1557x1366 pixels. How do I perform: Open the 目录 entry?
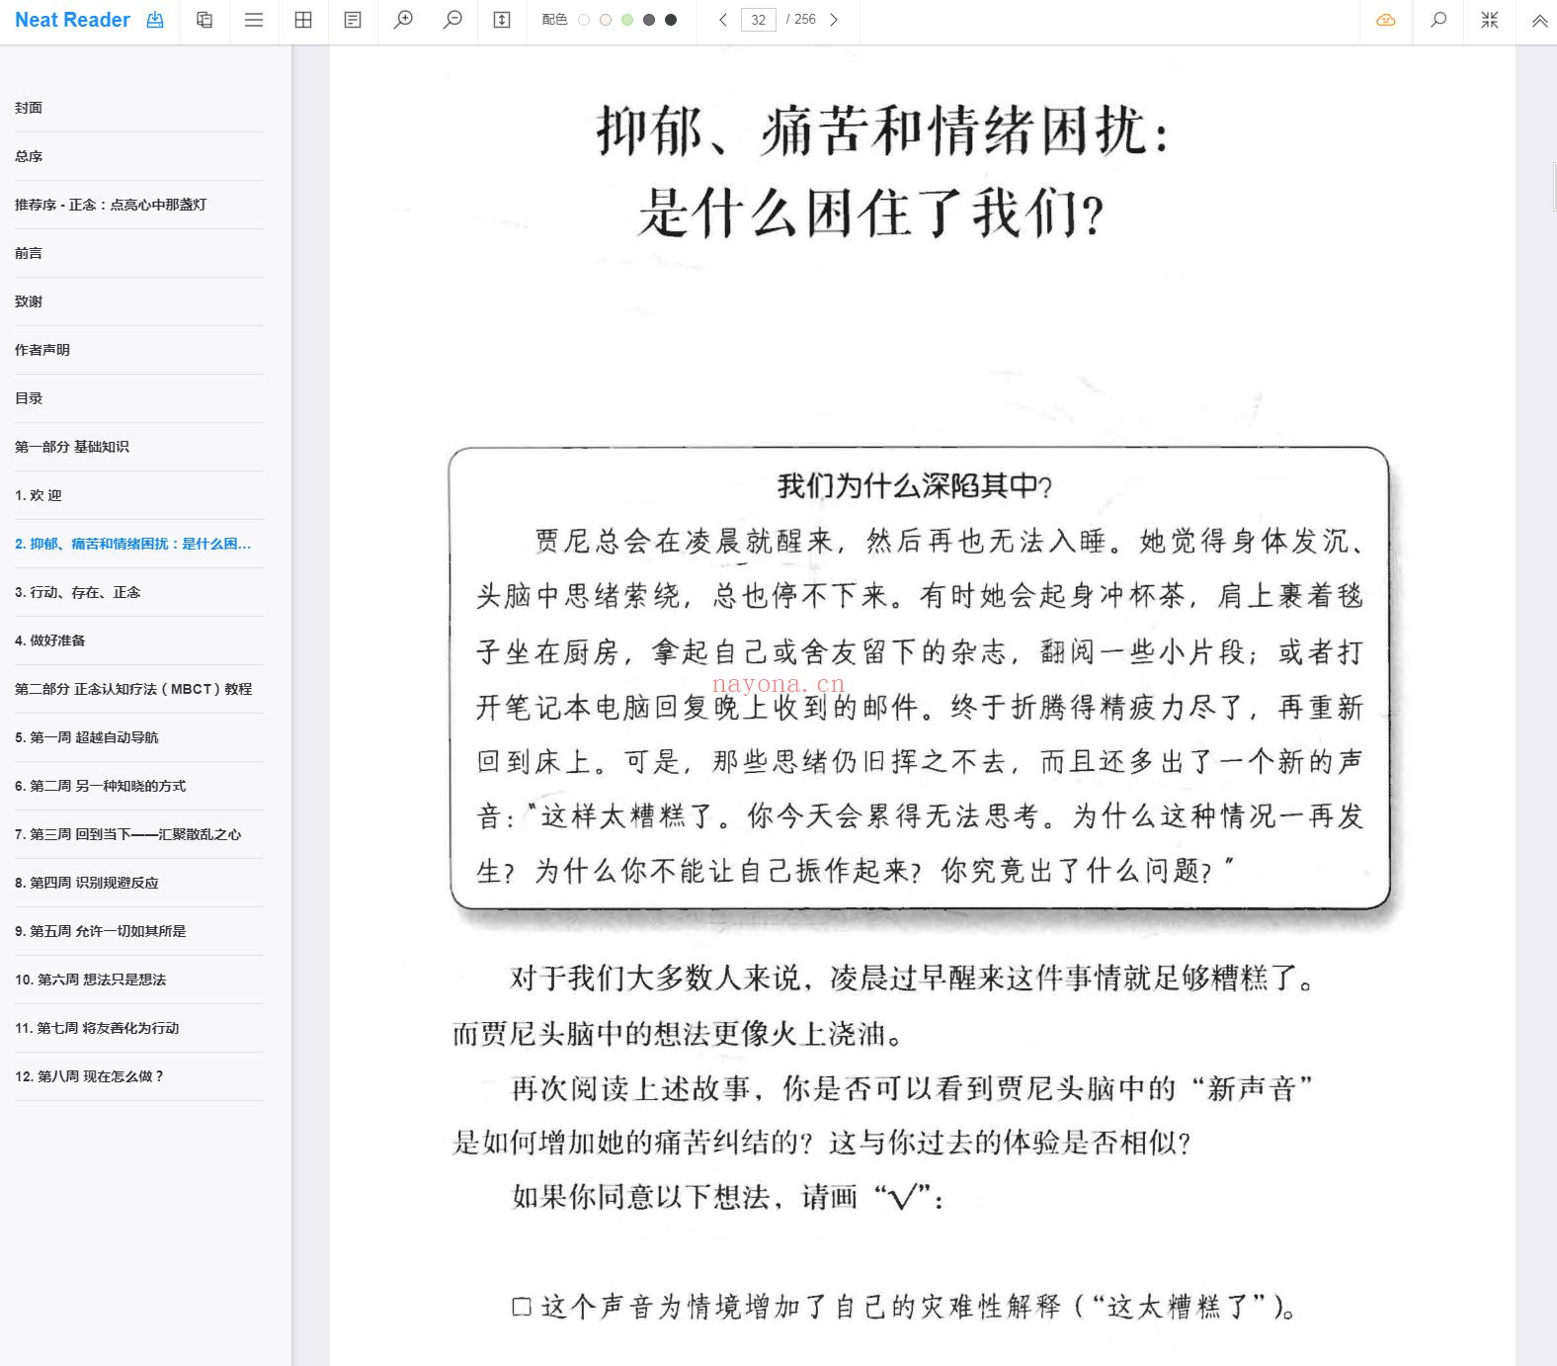139,398
